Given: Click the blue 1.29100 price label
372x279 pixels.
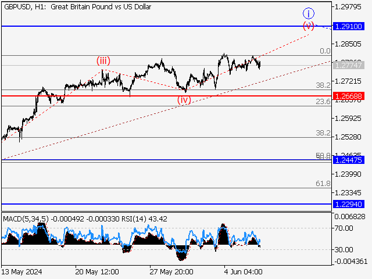Looking at the screenshot, I should click(349, 26).
